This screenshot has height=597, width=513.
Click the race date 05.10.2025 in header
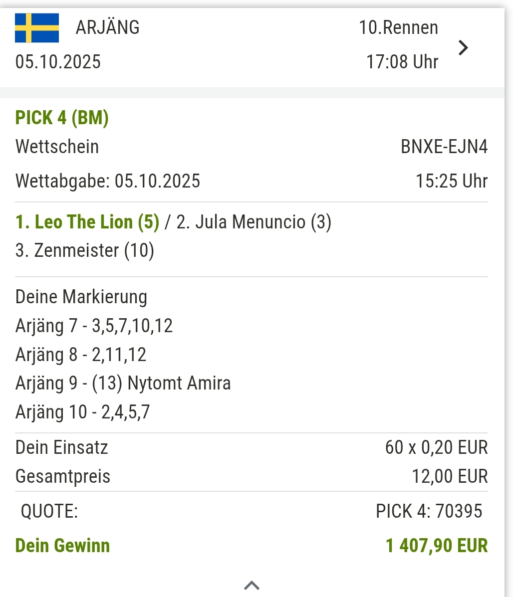pyautogui.click(x=58, y=62)
